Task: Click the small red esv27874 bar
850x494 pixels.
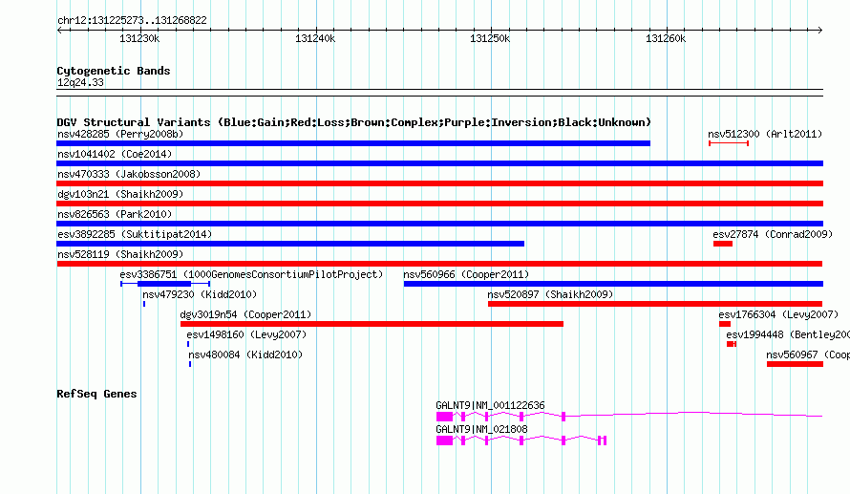Action: pyautogui.click(x=723, y=244)
